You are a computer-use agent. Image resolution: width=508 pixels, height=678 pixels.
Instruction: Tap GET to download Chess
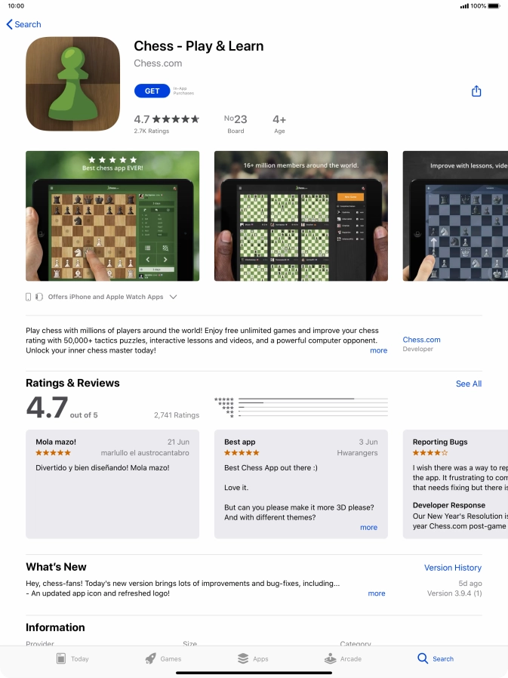[x=152, y=91]
